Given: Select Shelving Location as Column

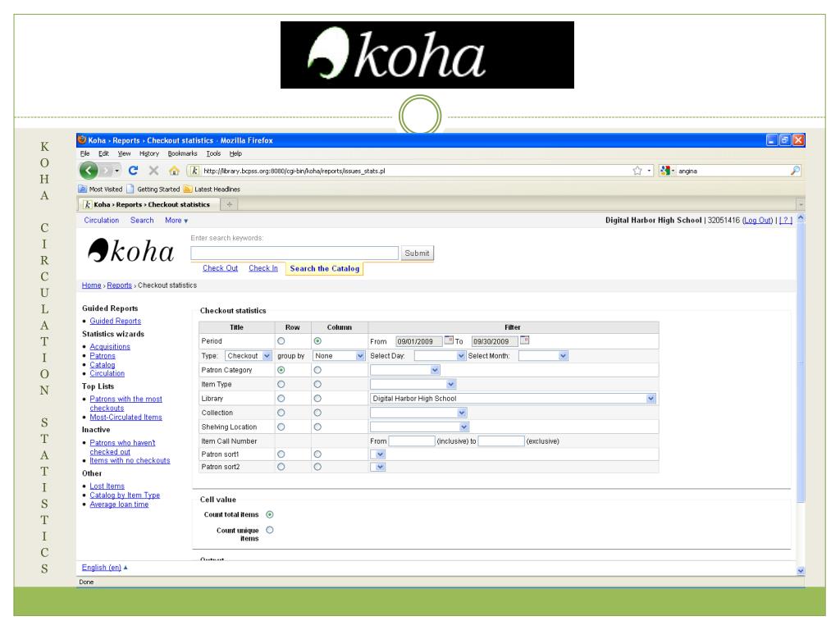Looking at the screenshot, I should [317, 427].
